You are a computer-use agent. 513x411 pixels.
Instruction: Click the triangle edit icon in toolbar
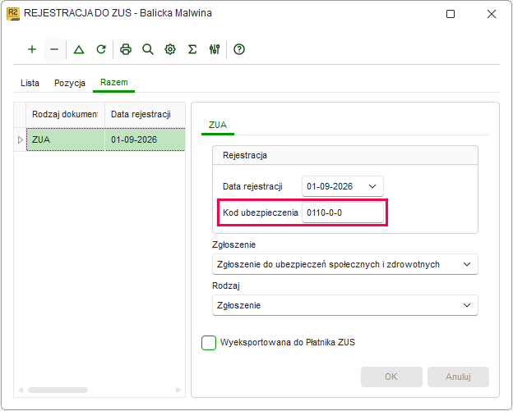79,49
